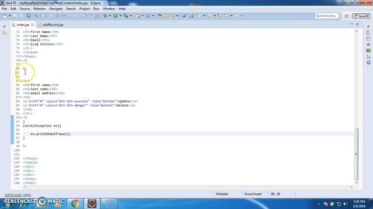Click the Search flashlight toolbar icon
Screen dimensions: 373x209
[173, 16]
